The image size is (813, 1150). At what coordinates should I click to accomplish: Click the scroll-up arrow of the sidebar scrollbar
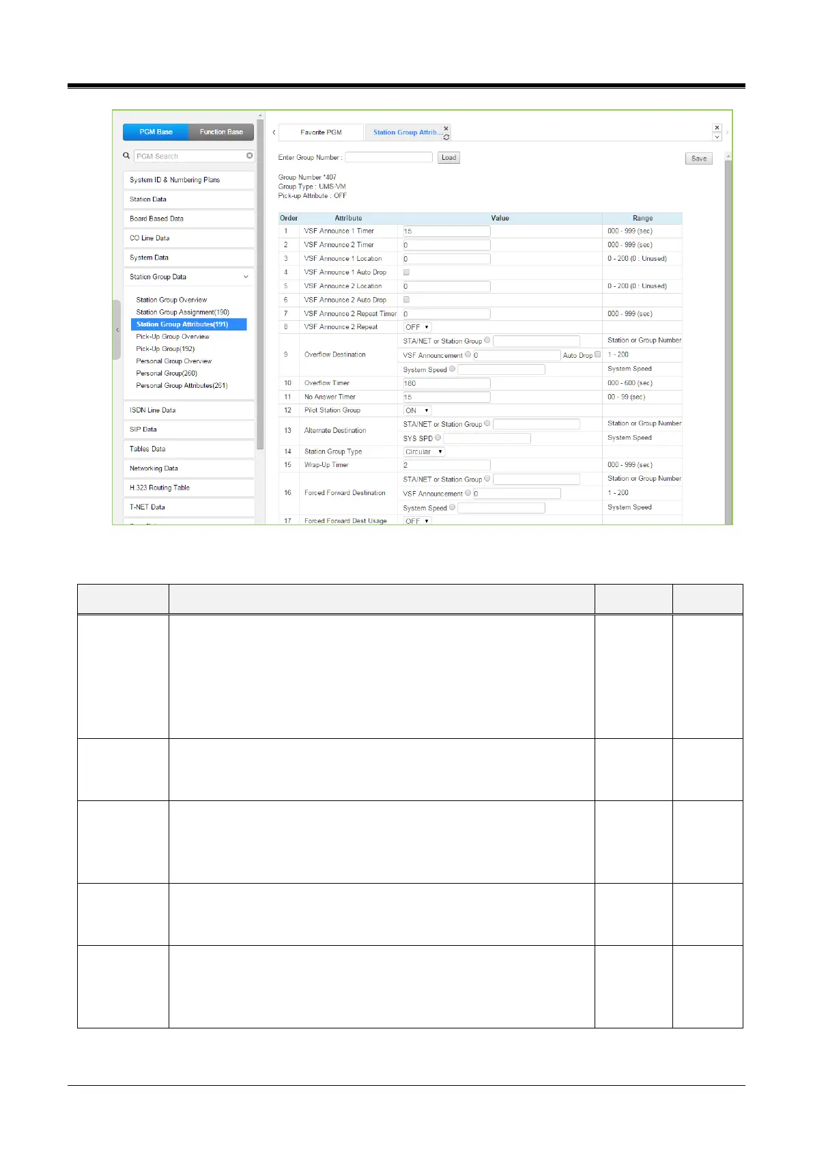(x=260, y=115)
